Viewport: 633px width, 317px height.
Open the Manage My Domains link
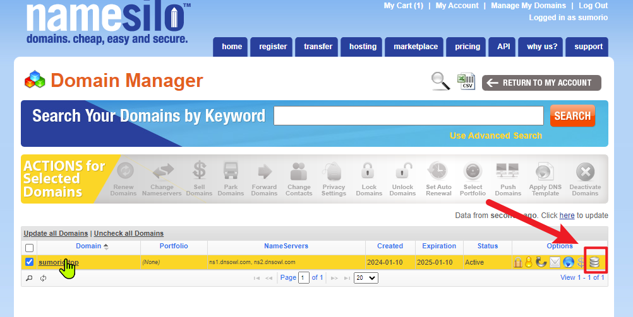point(528,6)
